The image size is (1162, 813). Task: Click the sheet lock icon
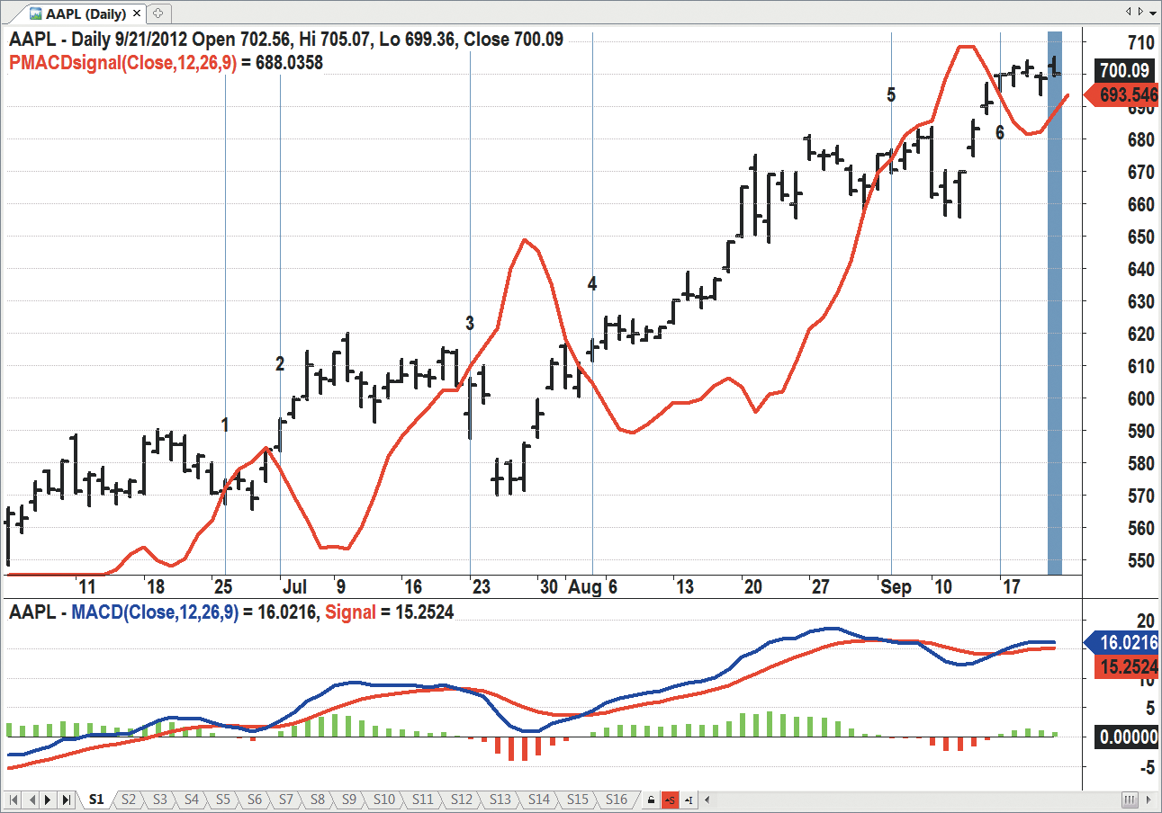tap(651, 800)
